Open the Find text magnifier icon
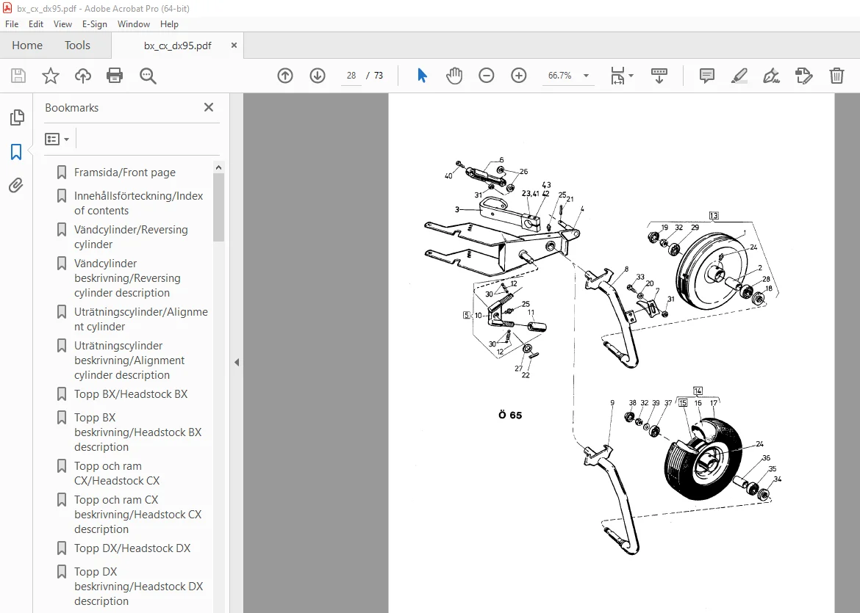 coord(148,76)
